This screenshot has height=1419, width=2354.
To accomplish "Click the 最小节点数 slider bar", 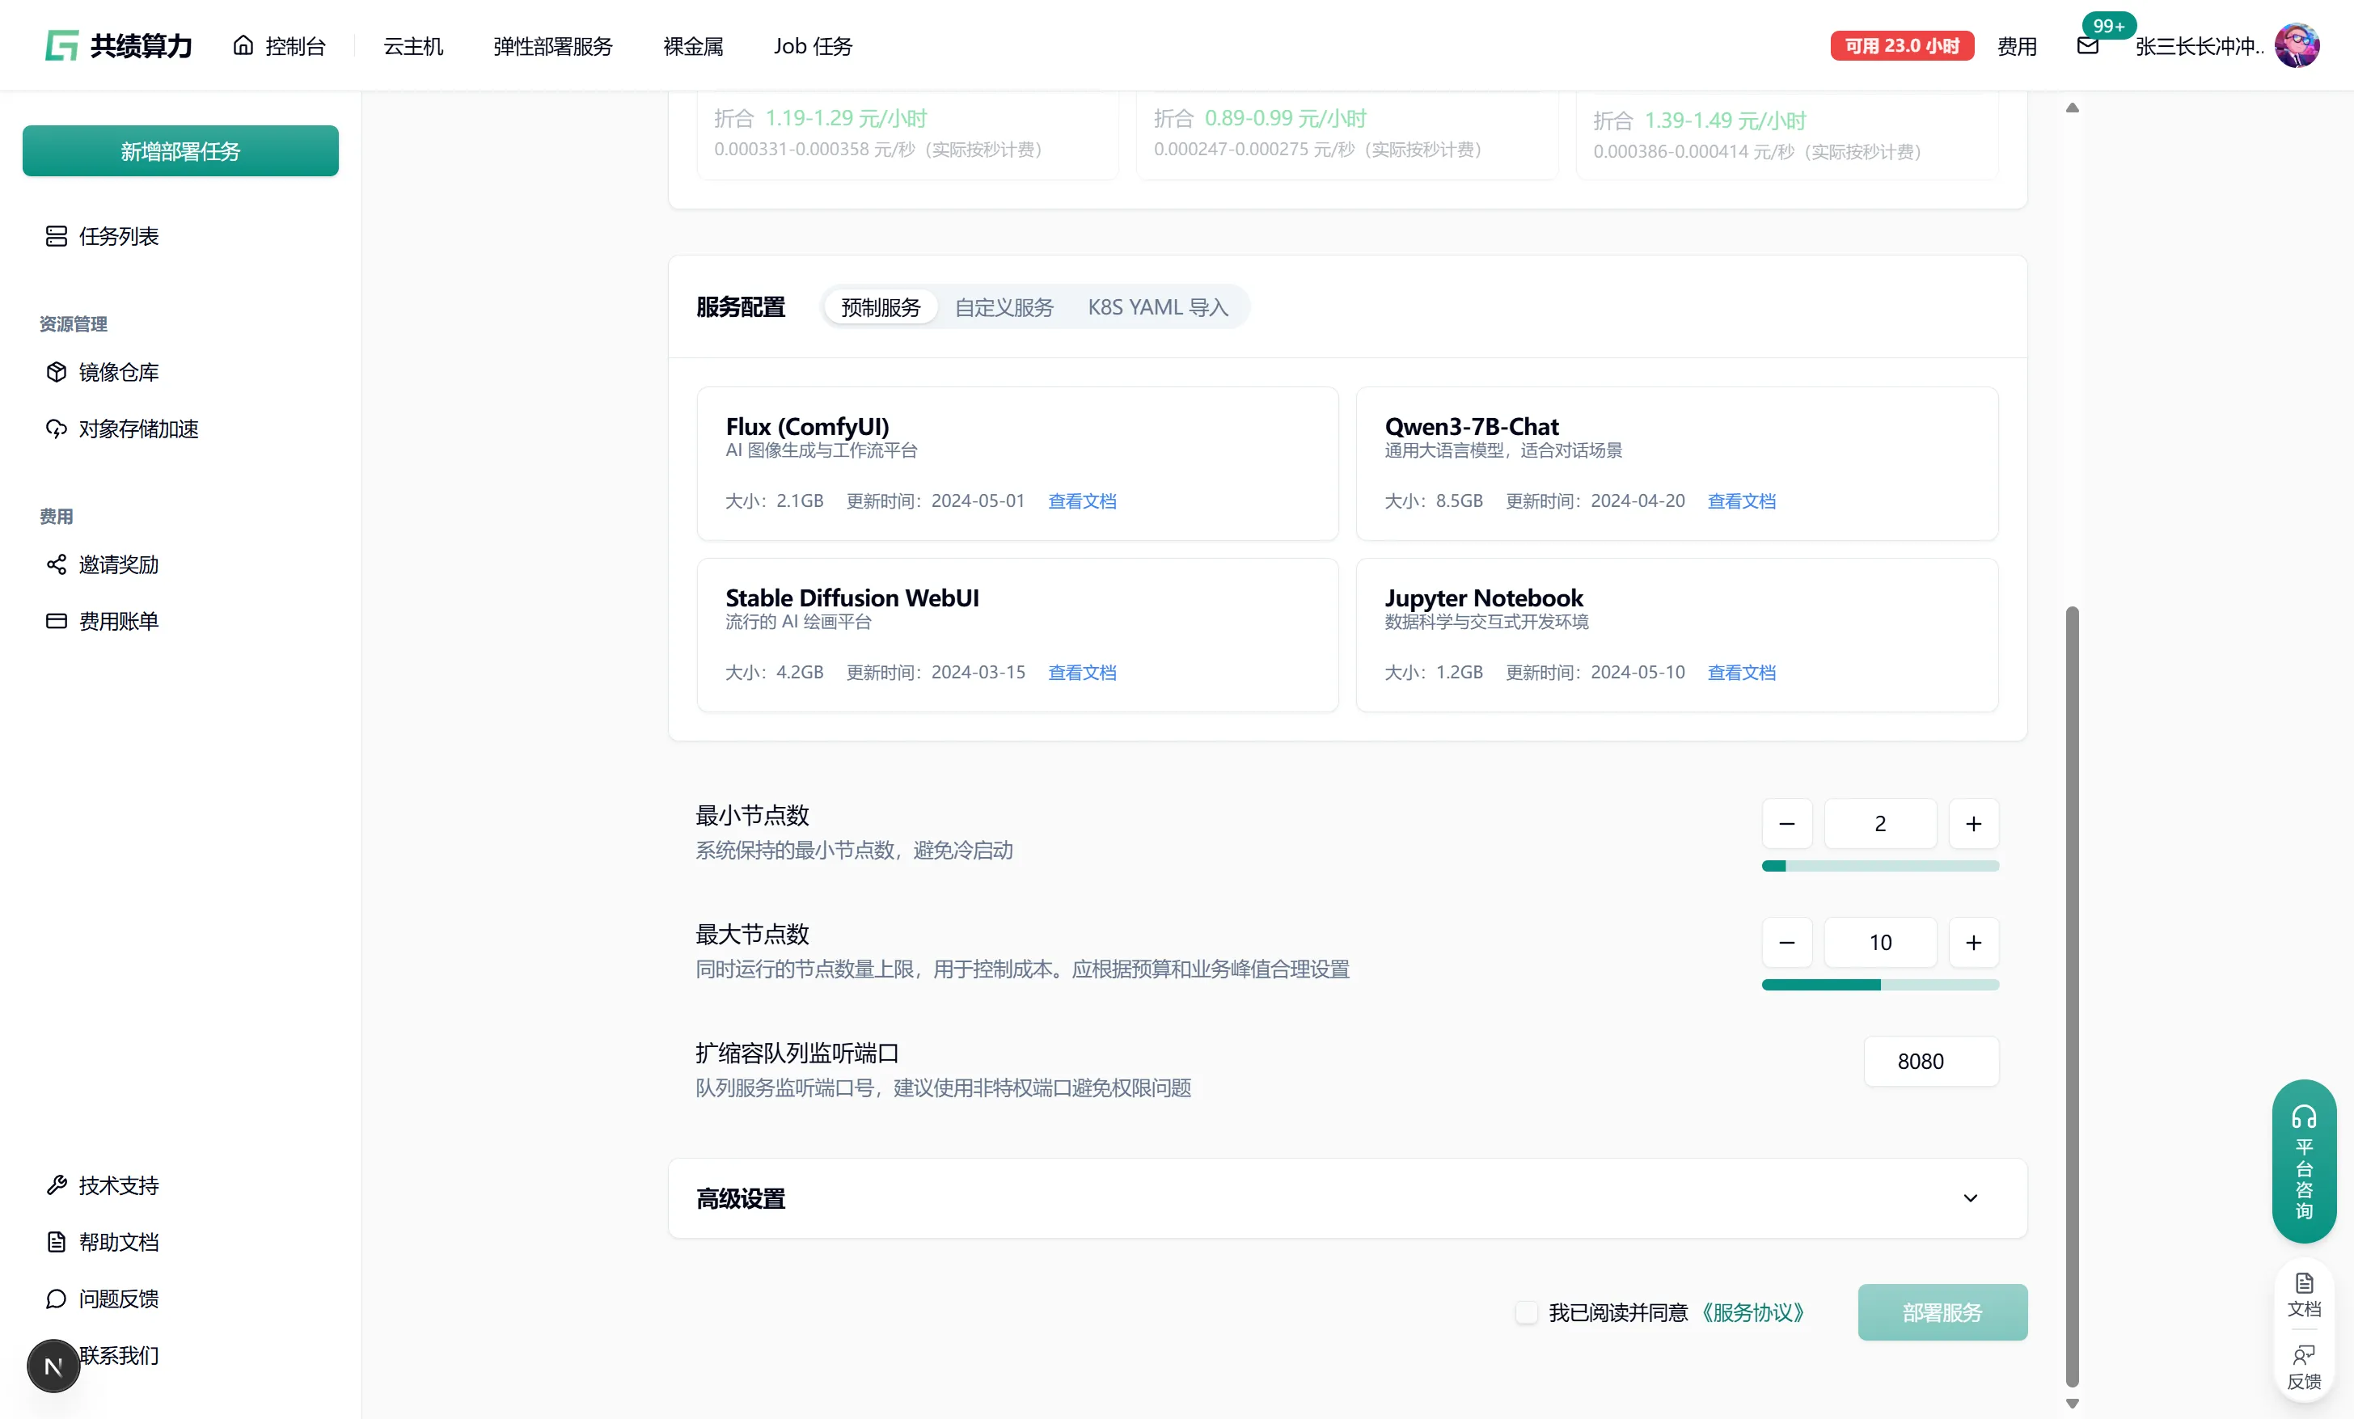I will point(1880,866).
